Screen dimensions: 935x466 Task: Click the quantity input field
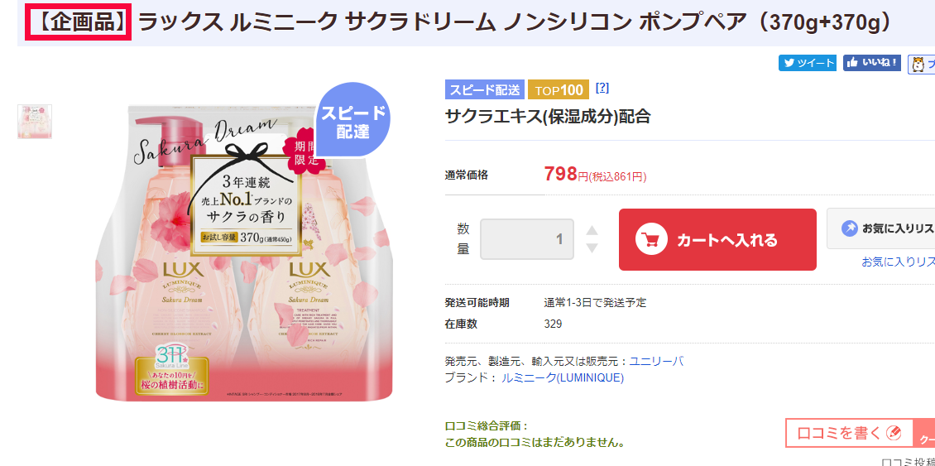tap(527, 239)
